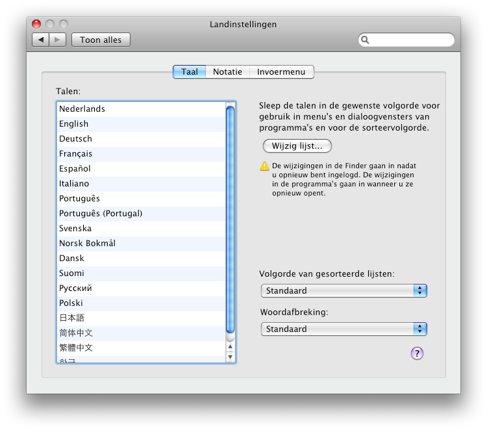
Task: Select Português (Portugal) in the list
Action: 142,214
